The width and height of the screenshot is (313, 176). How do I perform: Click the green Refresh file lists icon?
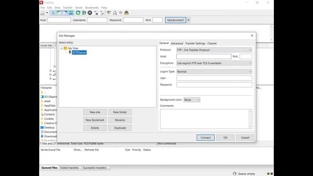78,13
